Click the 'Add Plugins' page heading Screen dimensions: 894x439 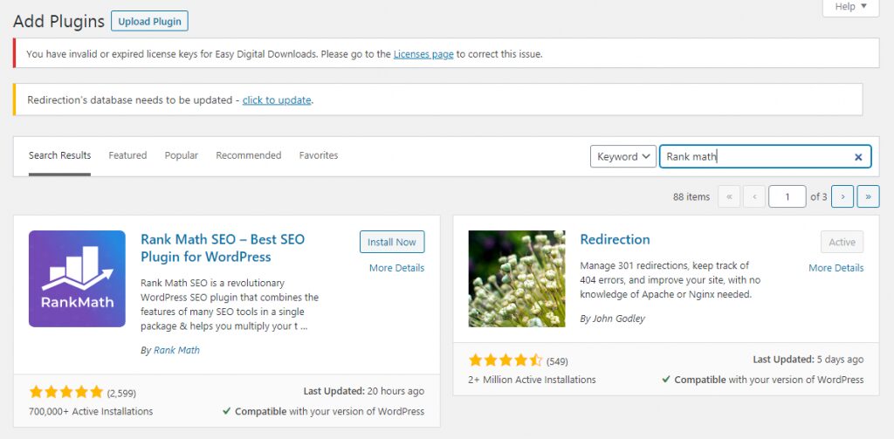coord(58,22)
